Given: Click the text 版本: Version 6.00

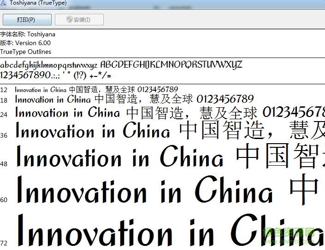Looking at the screenshot, I should coord(25,43).
